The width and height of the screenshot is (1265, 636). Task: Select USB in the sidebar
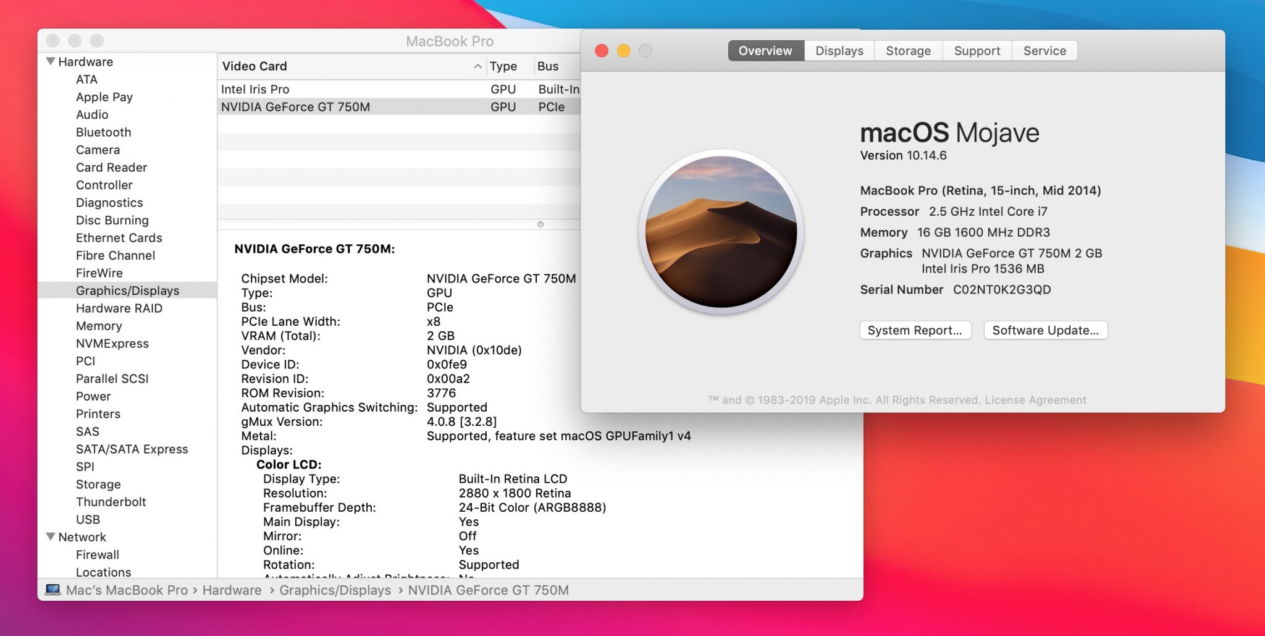coord(88,520)
